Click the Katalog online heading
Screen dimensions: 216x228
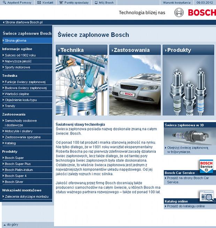point(176,201)
